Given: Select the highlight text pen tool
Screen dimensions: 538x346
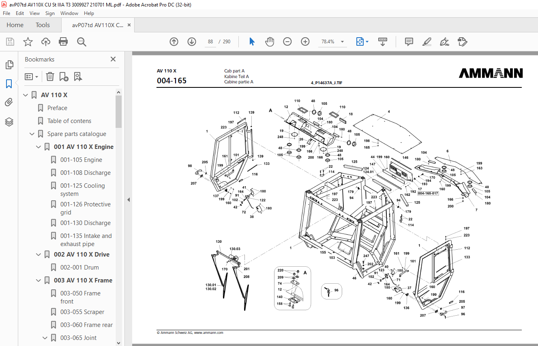Looking at the screenshot, I should point(427,42).
